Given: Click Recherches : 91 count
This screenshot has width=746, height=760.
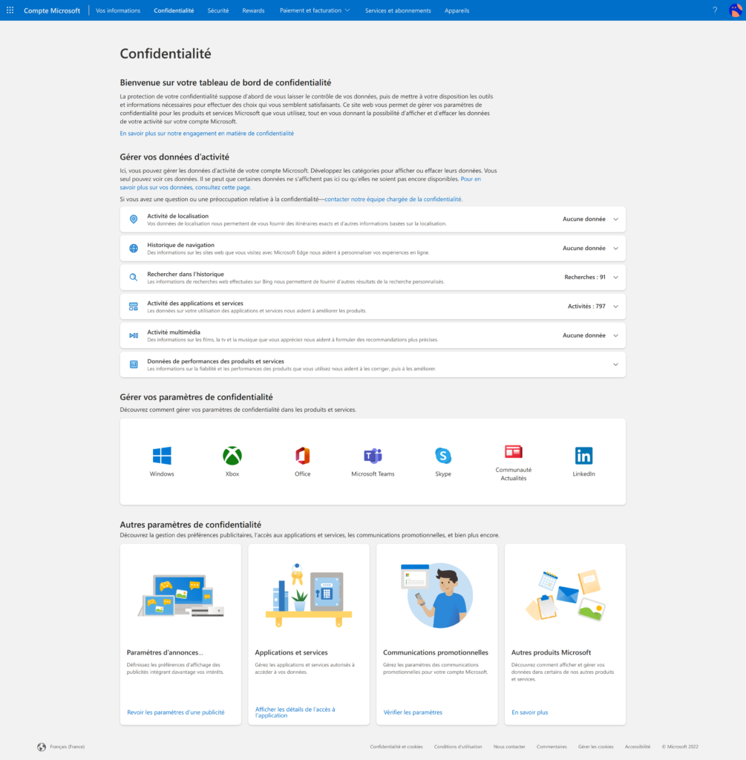Looking at the screenshot, I should click(585, 278).
